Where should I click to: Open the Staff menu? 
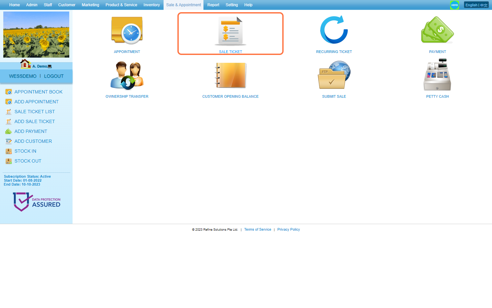[48, 5]
